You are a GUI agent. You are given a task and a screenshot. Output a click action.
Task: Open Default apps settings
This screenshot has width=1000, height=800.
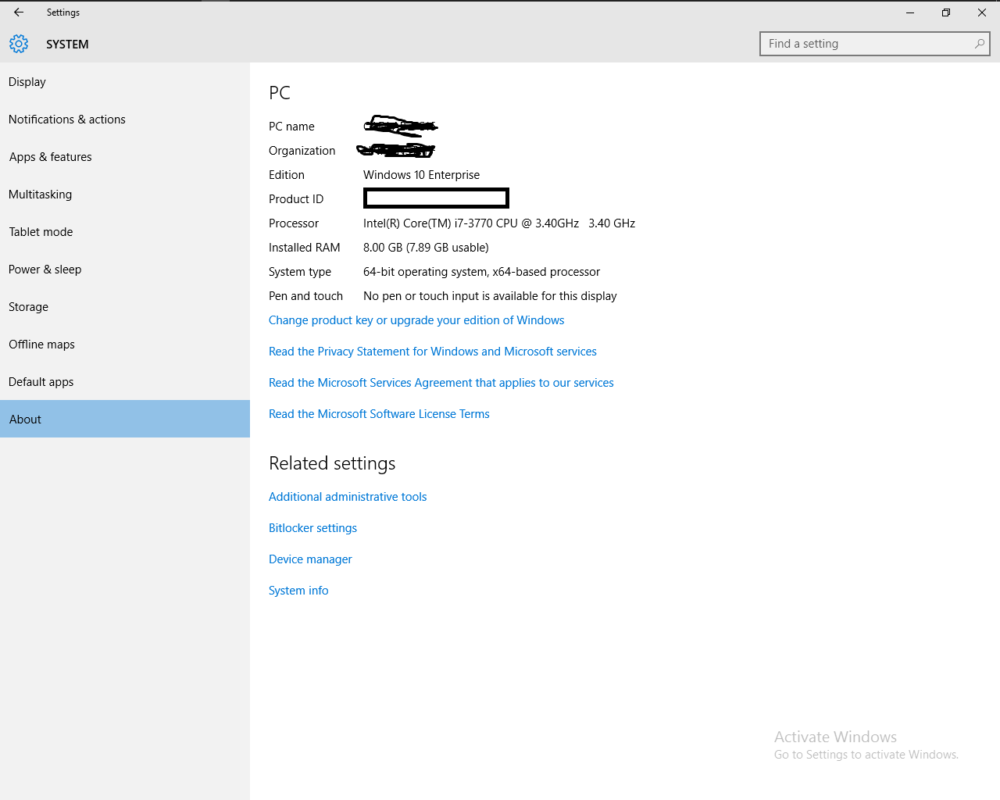point(41,381)
